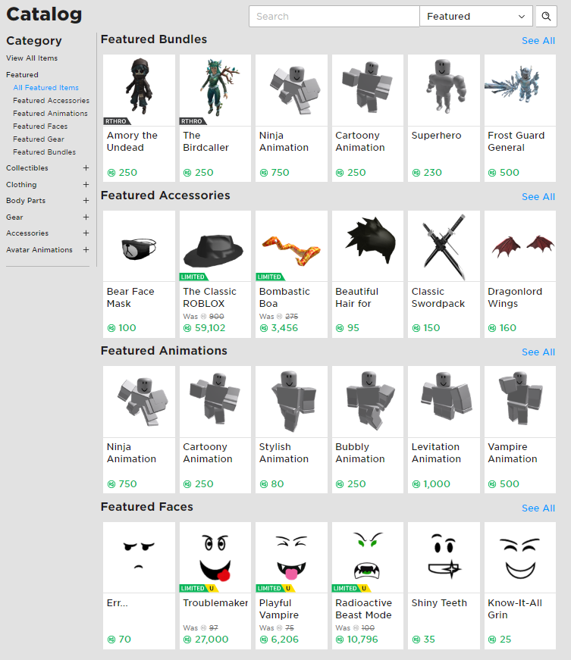Open Troublemaker face image
571x660 pixels.
coord(215,557)
